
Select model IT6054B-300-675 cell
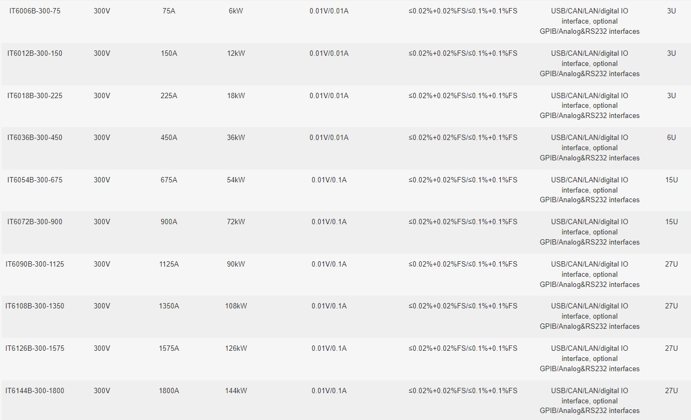coord(35,180)
